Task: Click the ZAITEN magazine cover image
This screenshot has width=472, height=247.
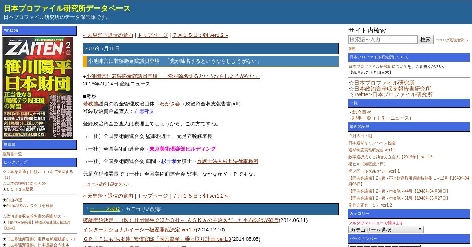Action: [x=38, y=88]
